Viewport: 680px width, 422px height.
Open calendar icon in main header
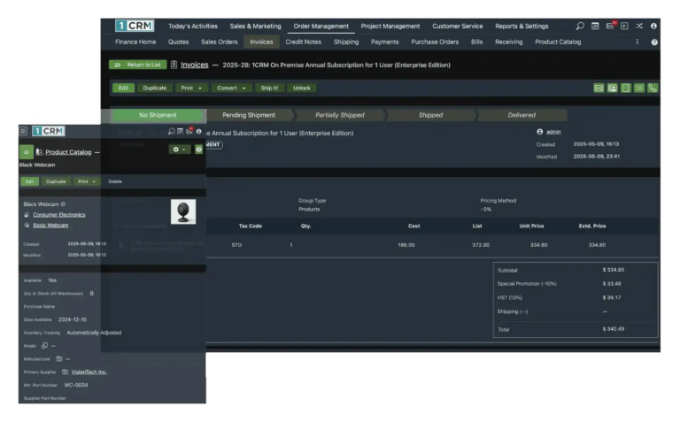(595, 26)
